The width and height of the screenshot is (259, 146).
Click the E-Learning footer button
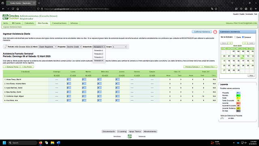122,131
